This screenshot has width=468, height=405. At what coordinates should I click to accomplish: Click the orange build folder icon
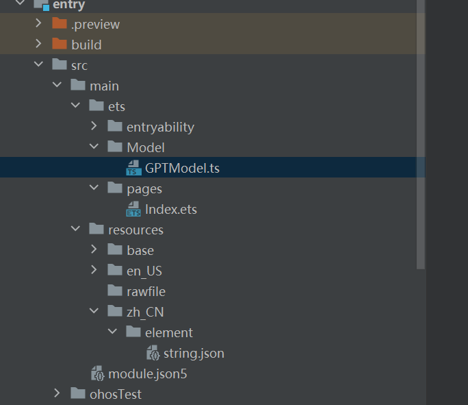[x=60, y=44]
